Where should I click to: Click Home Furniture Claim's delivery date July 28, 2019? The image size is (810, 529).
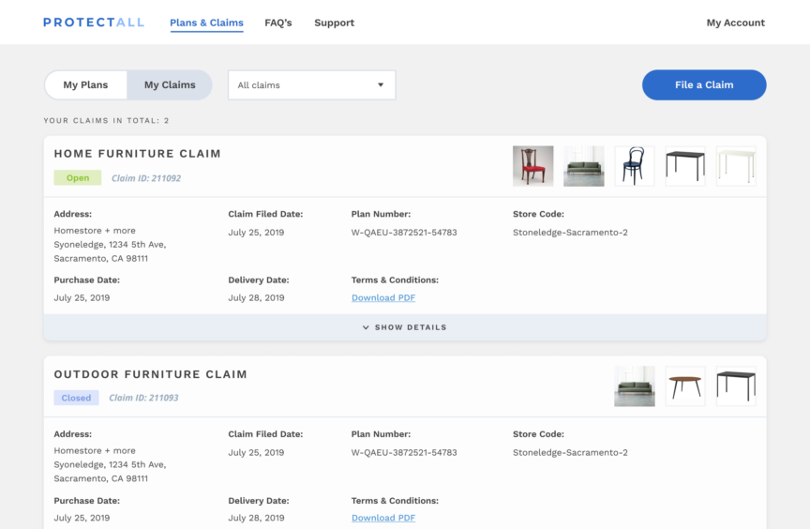pyautogui.click(x=256, y=297)
